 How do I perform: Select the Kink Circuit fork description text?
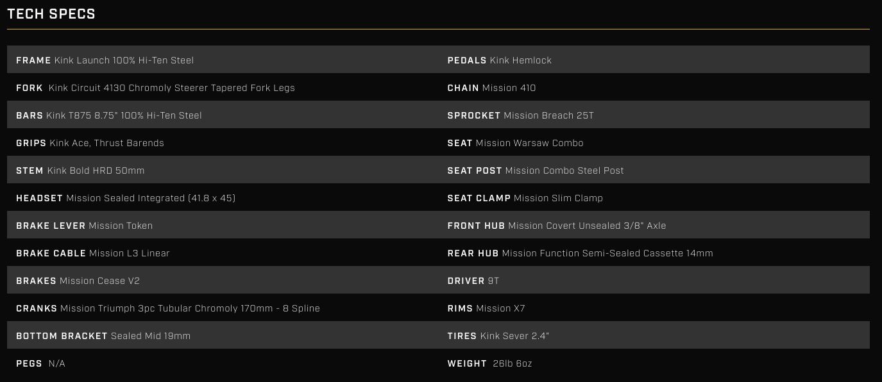[x=171, y=88]
